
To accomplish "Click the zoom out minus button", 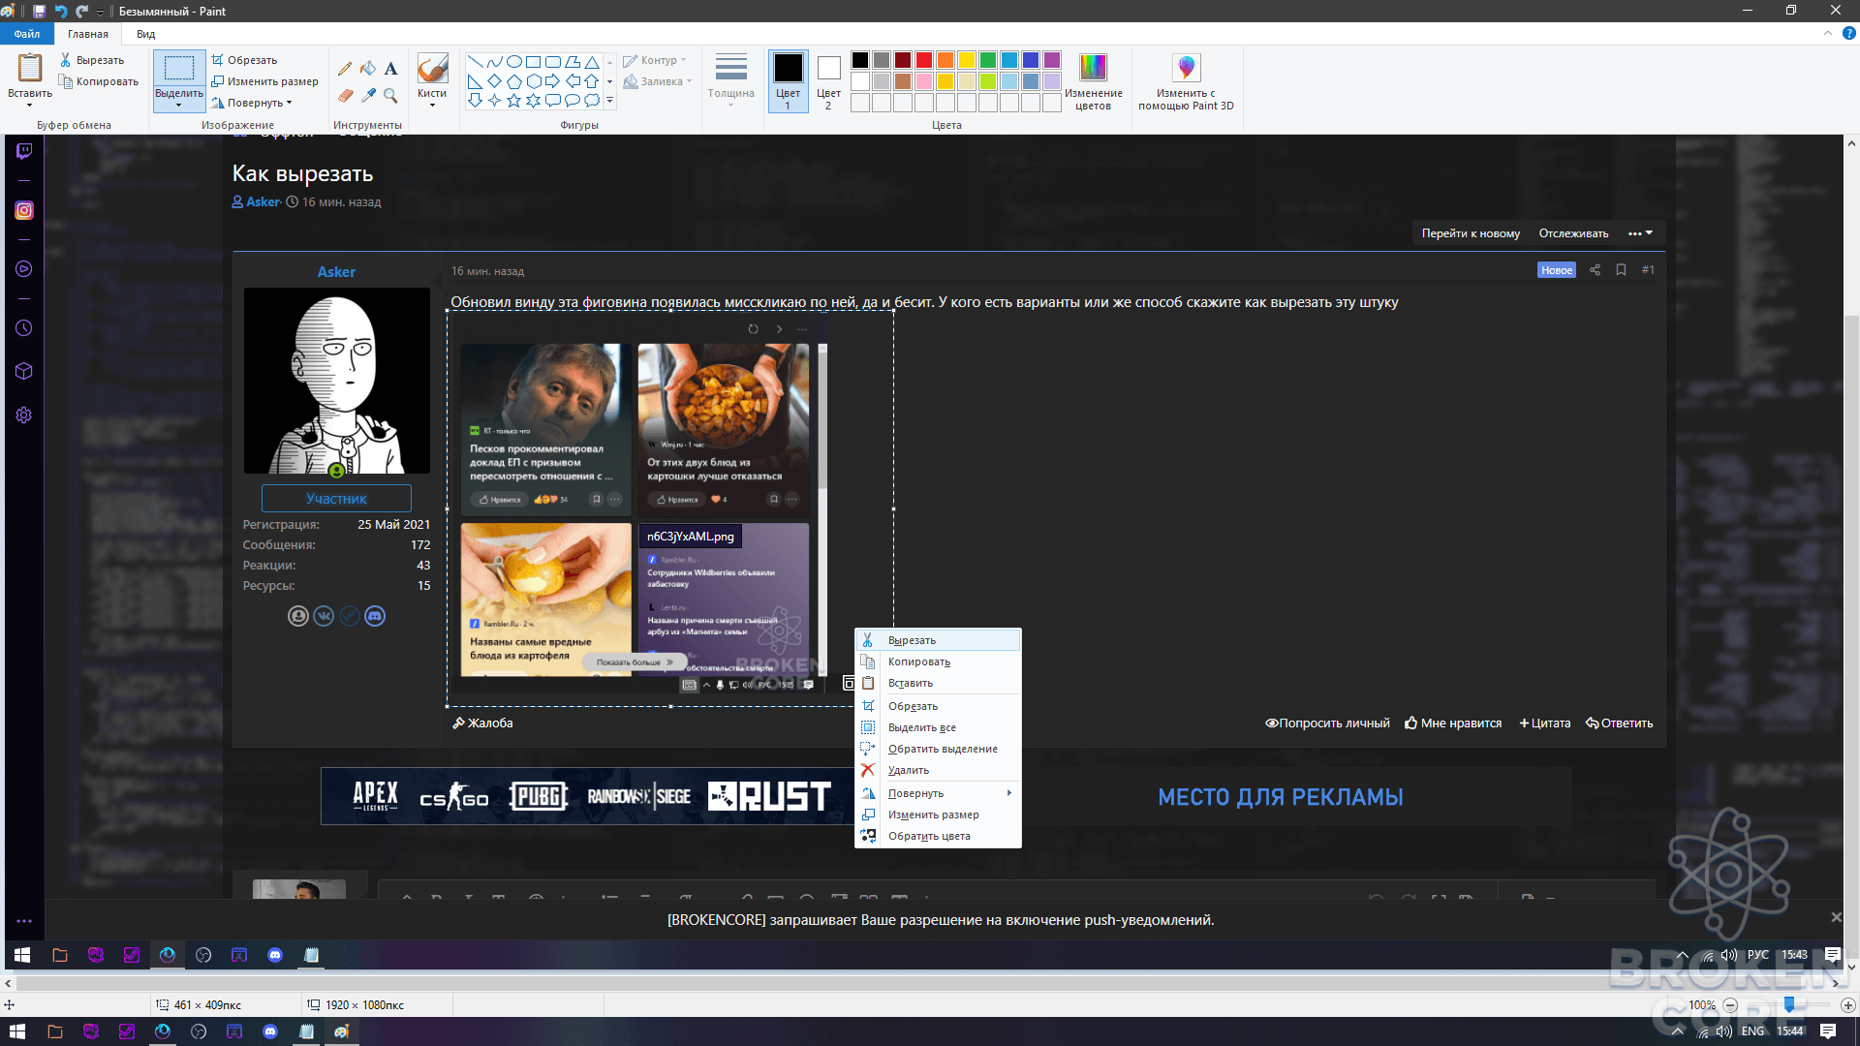I will click(x=1730, y=1005).
